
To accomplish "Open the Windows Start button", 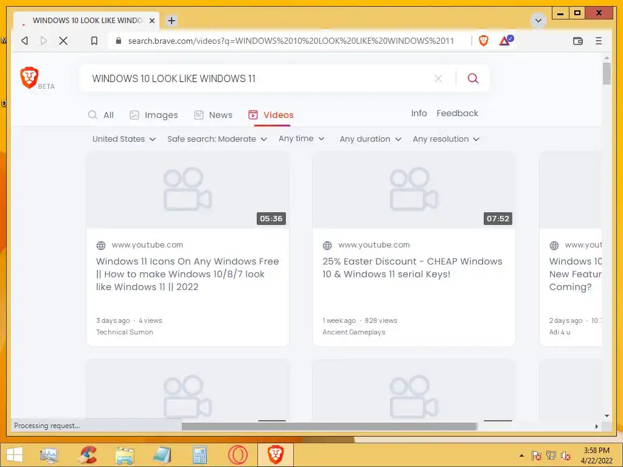I will tap(15, 455).
